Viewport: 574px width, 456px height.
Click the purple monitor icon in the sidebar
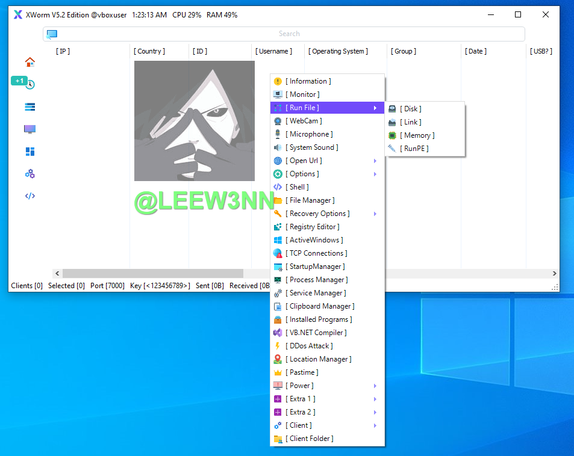point(30,129)
